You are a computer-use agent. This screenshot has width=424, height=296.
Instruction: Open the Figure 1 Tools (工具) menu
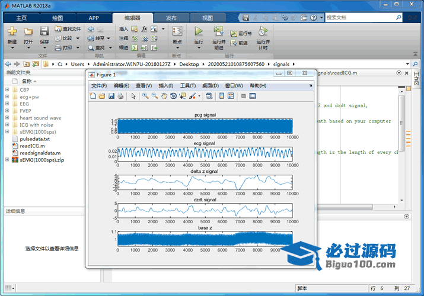coord(188,86)
